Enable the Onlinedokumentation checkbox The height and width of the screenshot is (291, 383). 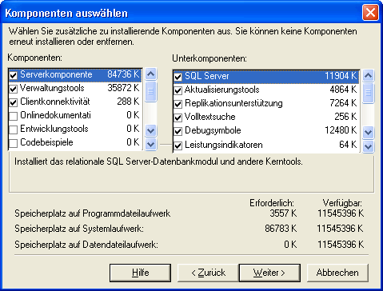[x=14, y=116]
